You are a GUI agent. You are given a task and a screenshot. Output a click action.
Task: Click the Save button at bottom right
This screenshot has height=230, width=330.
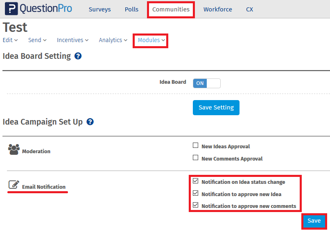click(314, 221)
